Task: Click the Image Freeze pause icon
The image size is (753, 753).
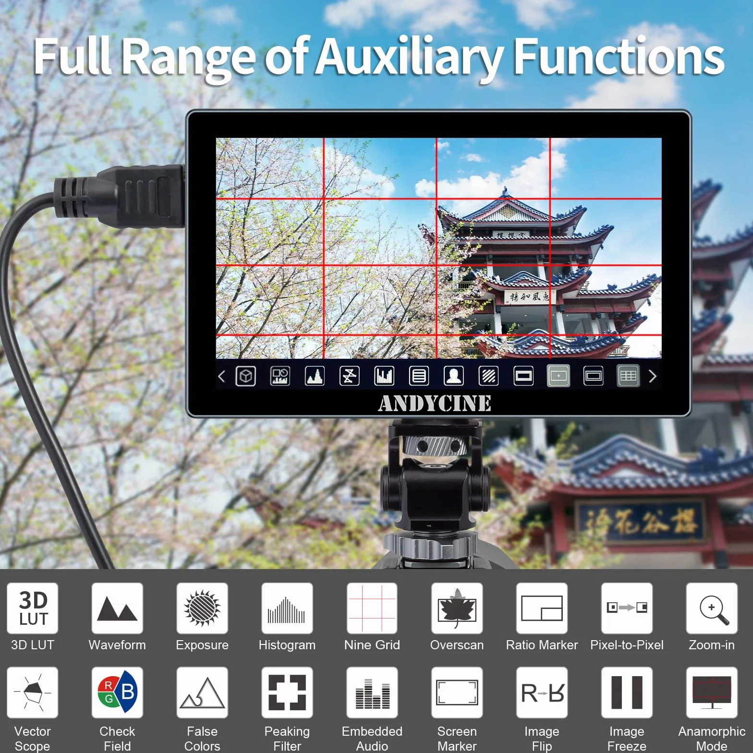Action: [627, 692]
